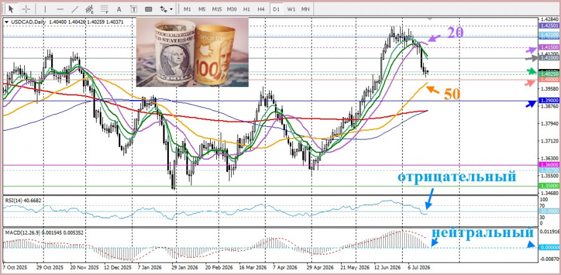Click the 1.37120 price axis value

tap(549, 141)
